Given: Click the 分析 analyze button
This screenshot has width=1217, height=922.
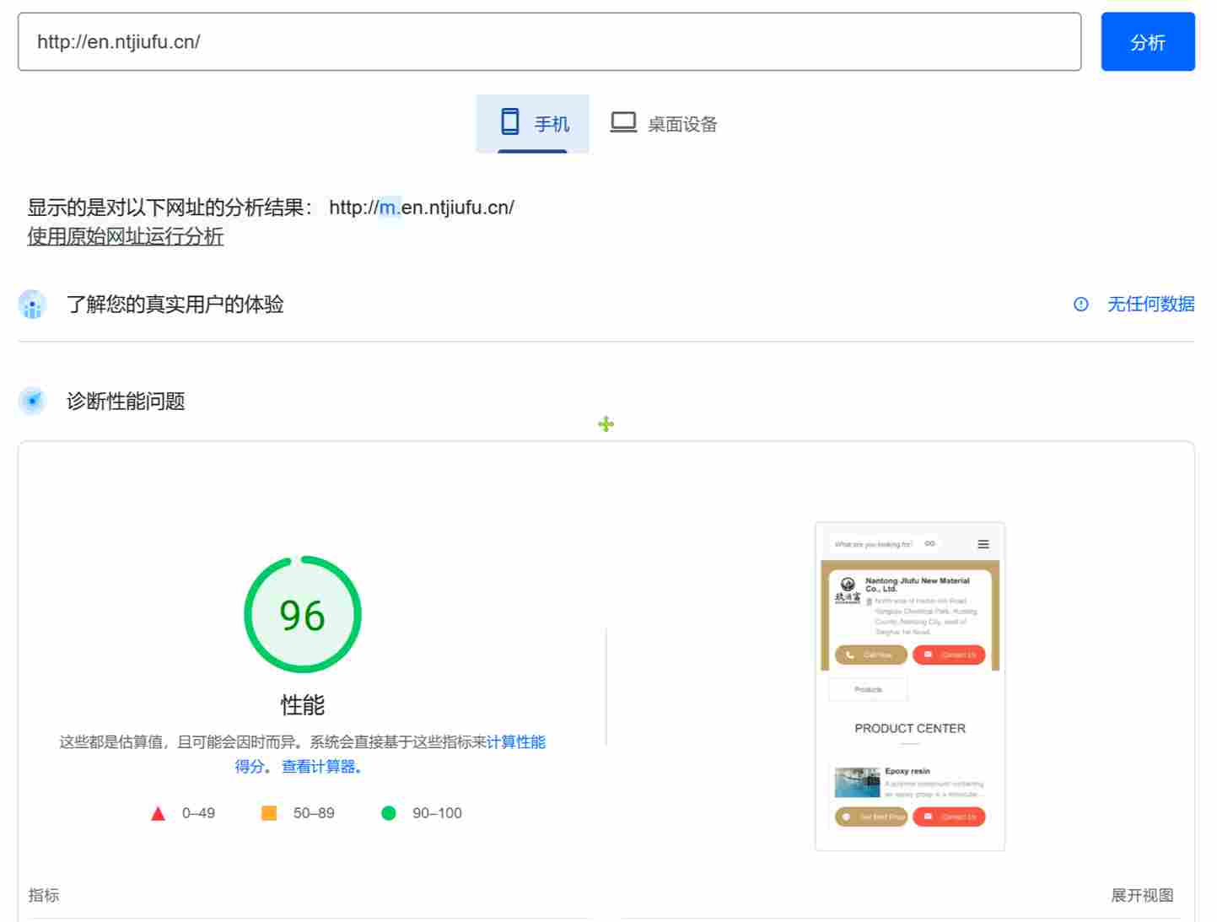Looking at the screenshot, I should (1147, 41).
